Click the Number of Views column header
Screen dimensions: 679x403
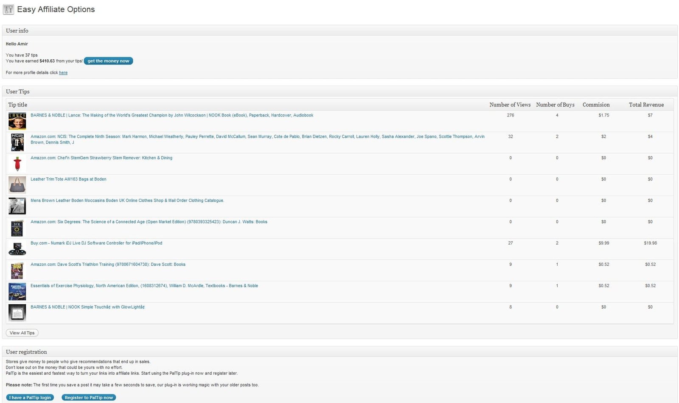[510, 105]
